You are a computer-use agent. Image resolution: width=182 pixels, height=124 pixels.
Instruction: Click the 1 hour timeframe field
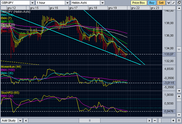(x=50, y=3)
